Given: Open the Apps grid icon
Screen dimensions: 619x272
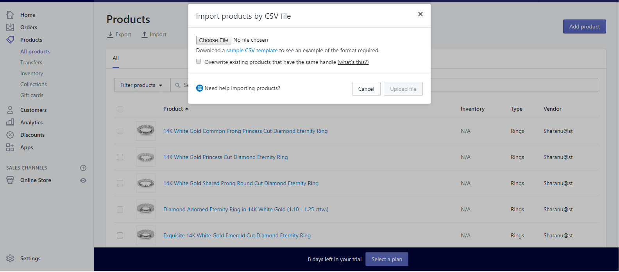Looking at the screenshot, I should (x=10, y=147).
